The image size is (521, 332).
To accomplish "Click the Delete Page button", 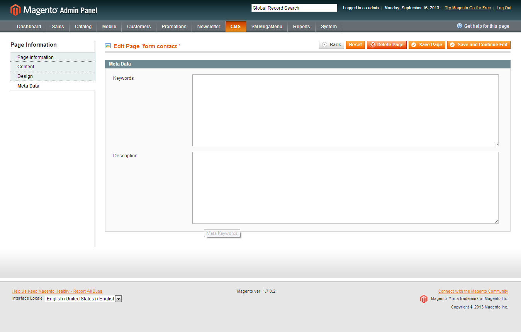I will [387, 45].
